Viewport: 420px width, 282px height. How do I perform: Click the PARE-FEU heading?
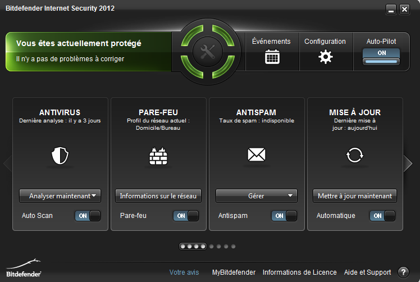[158, 112]
